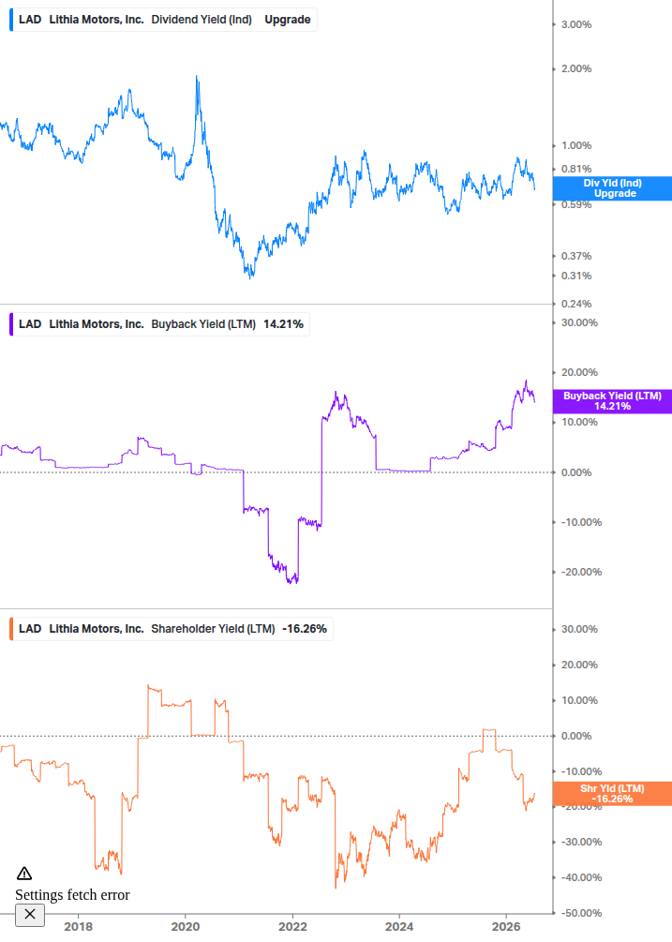Select the Buyback Yield (LTM) legend label

(x=203, y=324)
